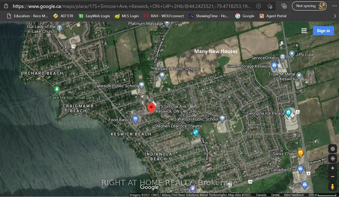This screenshot has height=197, width=339.
Task: Click the Canada region link
Action: click(261, 195)
